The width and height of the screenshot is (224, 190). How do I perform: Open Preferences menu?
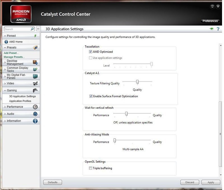(x=210, y=21)
